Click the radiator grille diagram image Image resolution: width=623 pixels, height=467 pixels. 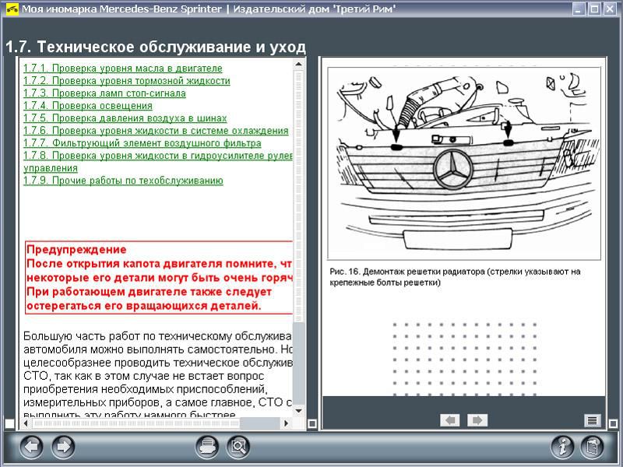(x=464, y=163)
